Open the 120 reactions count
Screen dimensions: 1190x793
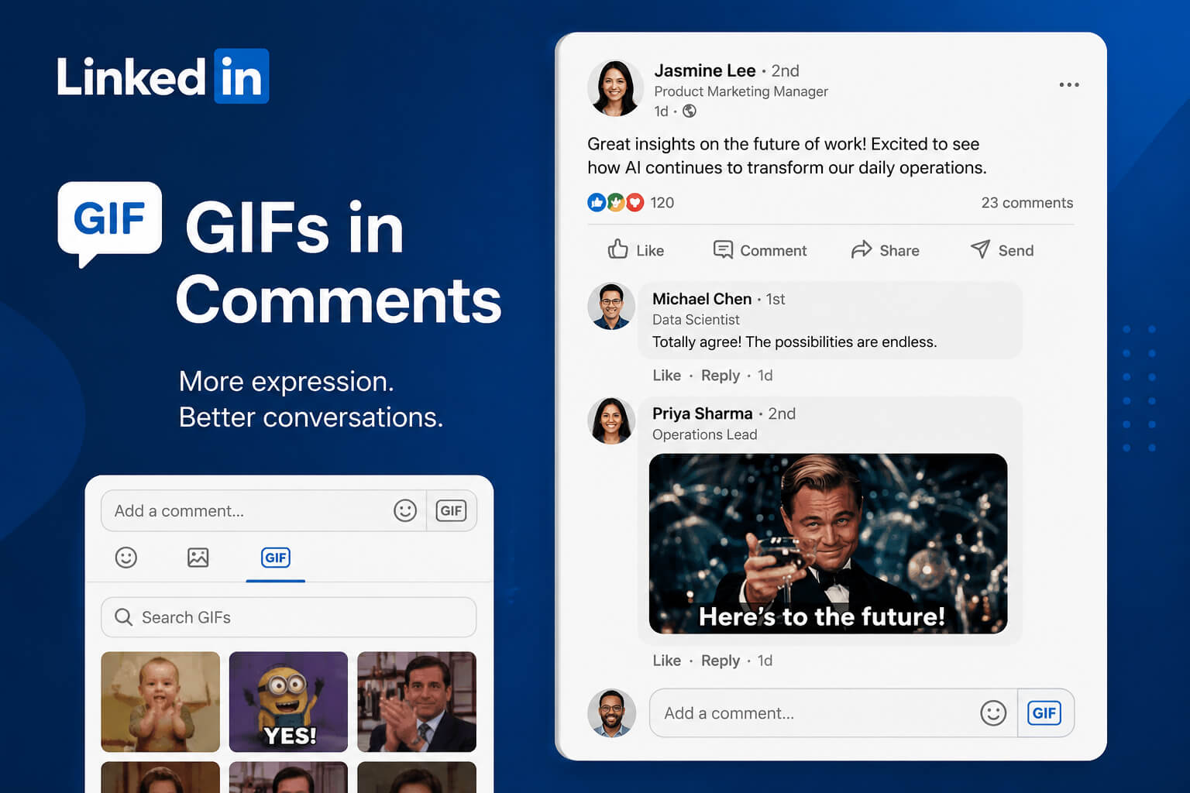tap(662, 203)
